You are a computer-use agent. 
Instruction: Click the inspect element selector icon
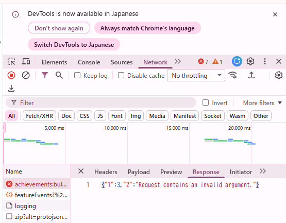[x=11, y=62]
